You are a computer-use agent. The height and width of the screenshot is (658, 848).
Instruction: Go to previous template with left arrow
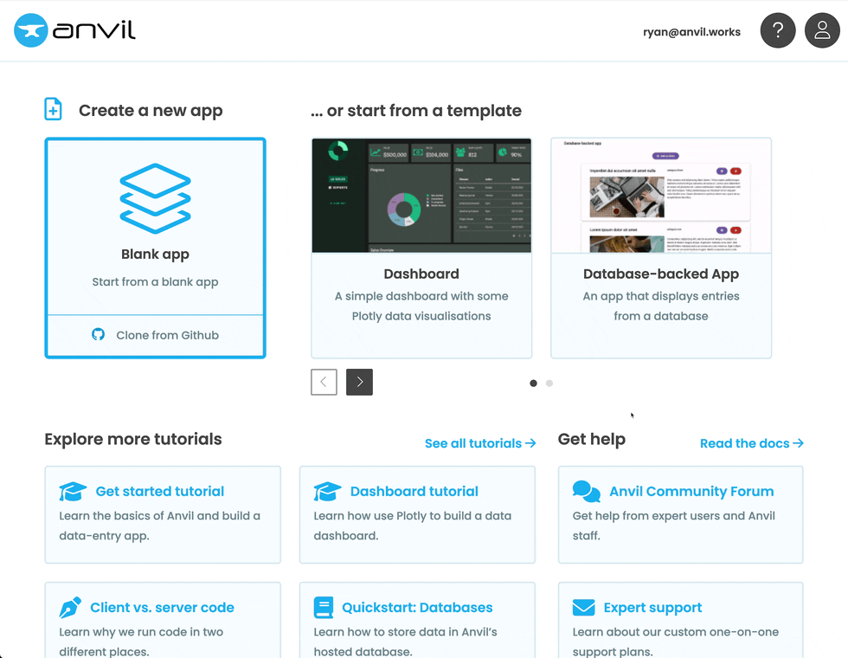(x=324, y=382)
